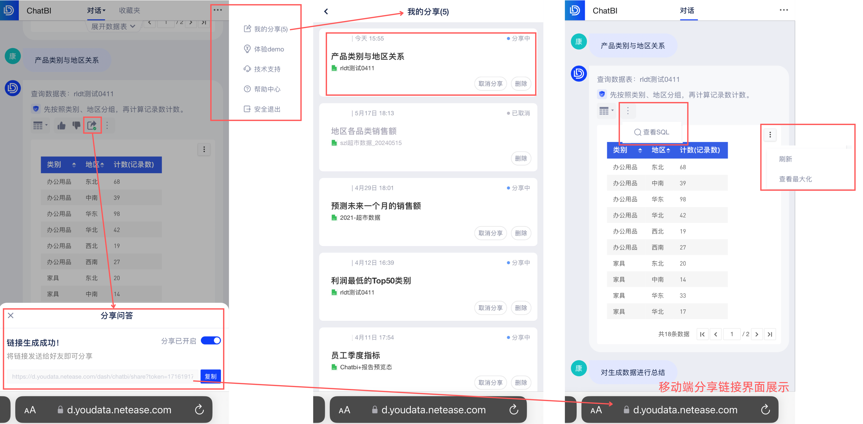The image size is (863, 424).
Task: Turn off the 分享已开启 switch
Action: (211, 341)
